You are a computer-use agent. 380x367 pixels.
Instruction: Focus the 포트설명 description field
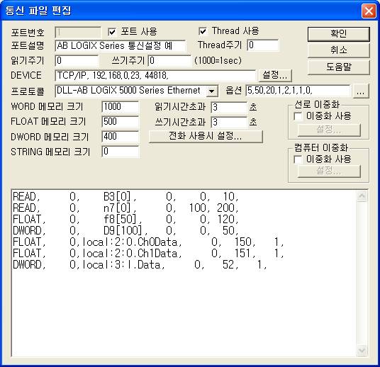click(121, 46)
